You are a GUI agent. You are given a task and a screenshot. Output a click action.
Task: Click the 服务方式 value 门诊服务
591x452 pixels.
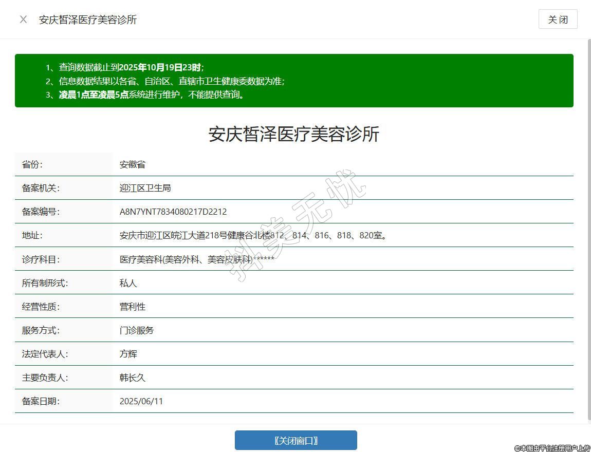click(137, 330)
